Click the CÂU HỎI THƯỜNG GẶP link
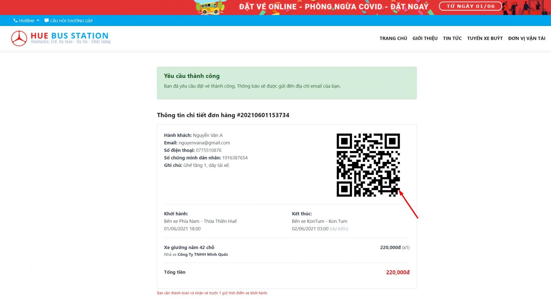The height and width of the screenshot is (302, 551). pos(71,21)
